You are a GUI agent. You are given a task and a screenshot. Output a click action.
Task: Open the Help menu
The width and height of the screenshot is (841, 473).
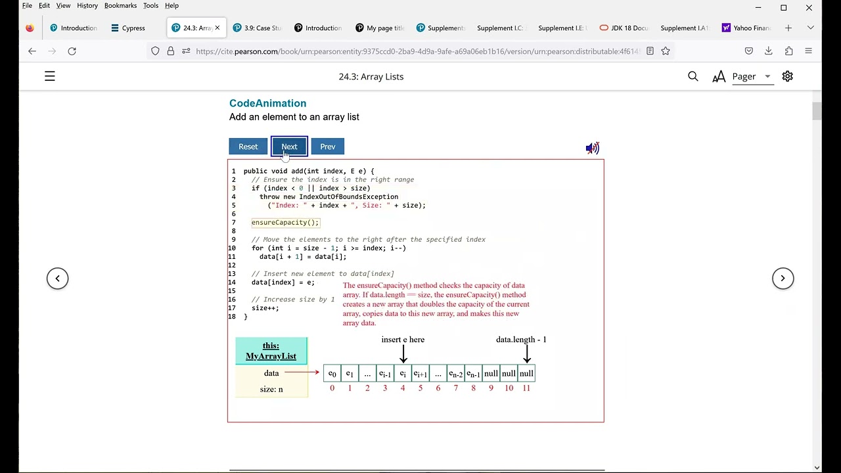[171, 6]
